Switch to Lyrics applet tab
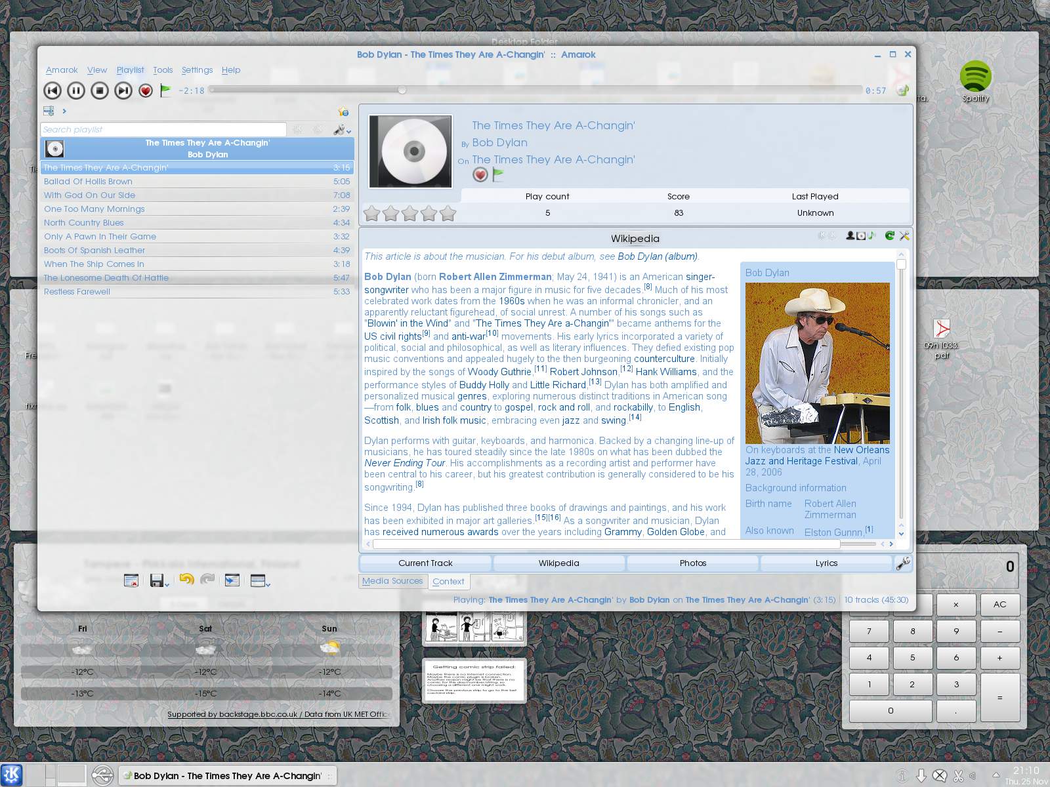 click(826, 563)
